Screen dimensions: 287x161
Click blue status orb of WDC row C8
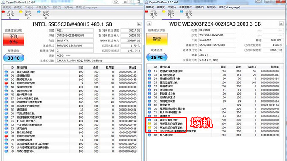[x=149, y=135]
